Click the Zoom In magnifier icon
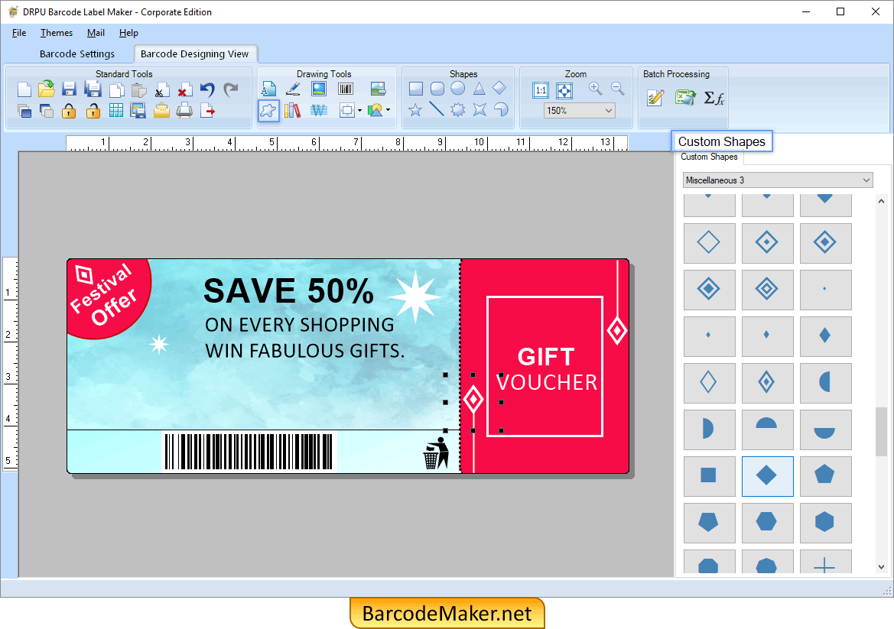Screen dimensions: 894x629 click(594, 88)
